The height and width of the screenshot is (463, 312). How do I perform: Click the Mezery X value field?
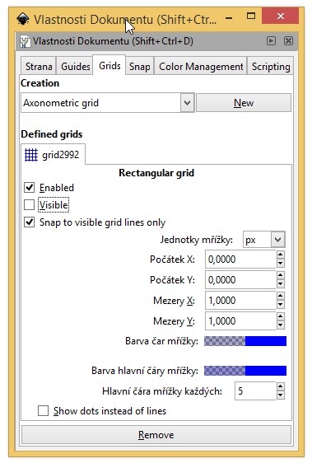[x=240, y=301]
